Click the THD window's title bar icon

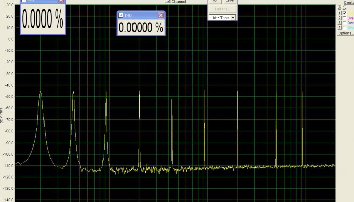[x=121, y=15]
